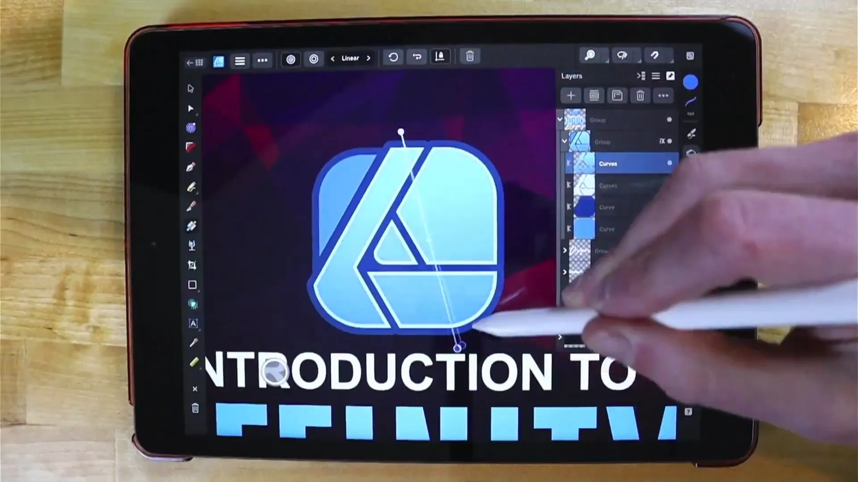
Task: Select the Rectangle shape tool
Action: point(192,285)
